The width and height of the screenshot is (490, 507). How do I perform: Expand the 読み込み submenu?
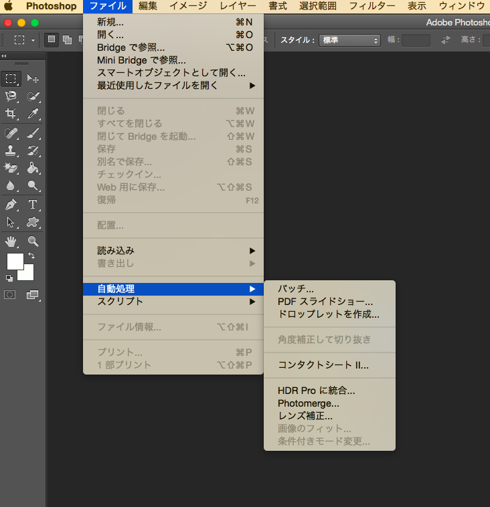click(x=173, y=251)
